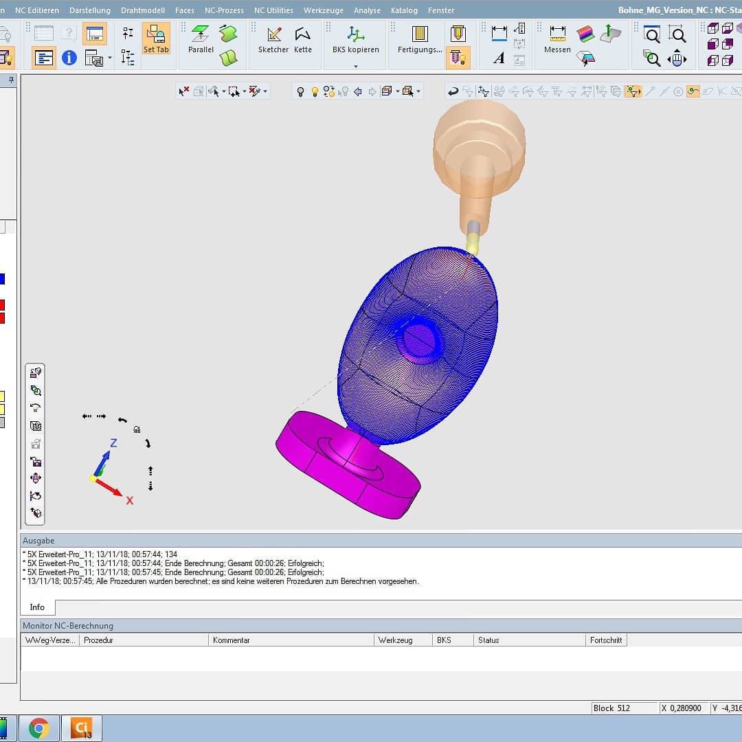Viewport: 742px width, 742px height.
Task: Open the NC-Prozess menu
Action: pyautogui.click(x=224, y=10)
